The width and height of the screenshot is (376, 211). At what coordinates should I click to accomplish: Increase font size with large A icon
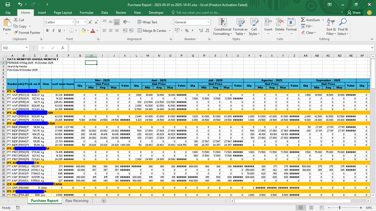point(91,22)
